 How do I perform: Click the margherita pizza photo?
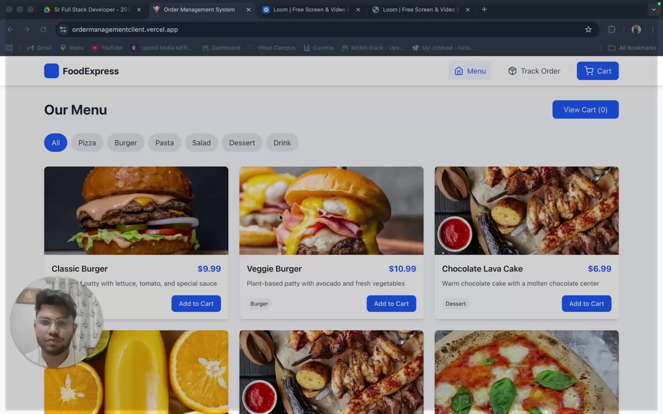[x=527, y=372]
